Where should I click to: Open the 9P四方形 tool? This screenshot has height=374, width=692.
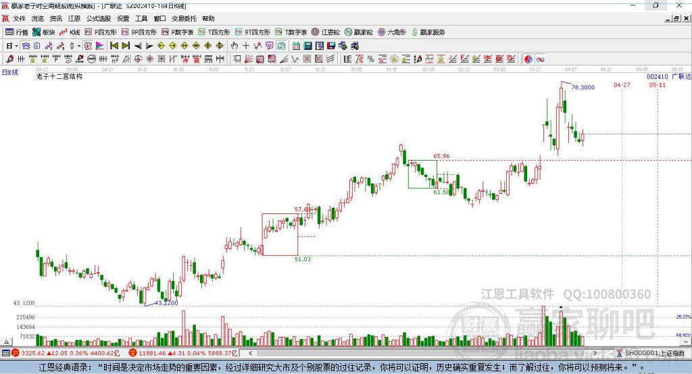click(139, 32)
